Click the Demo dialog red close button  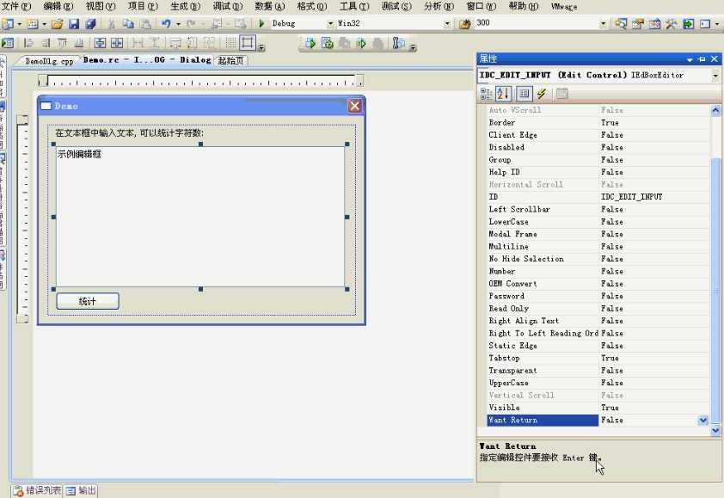click(x=354, y=106)
